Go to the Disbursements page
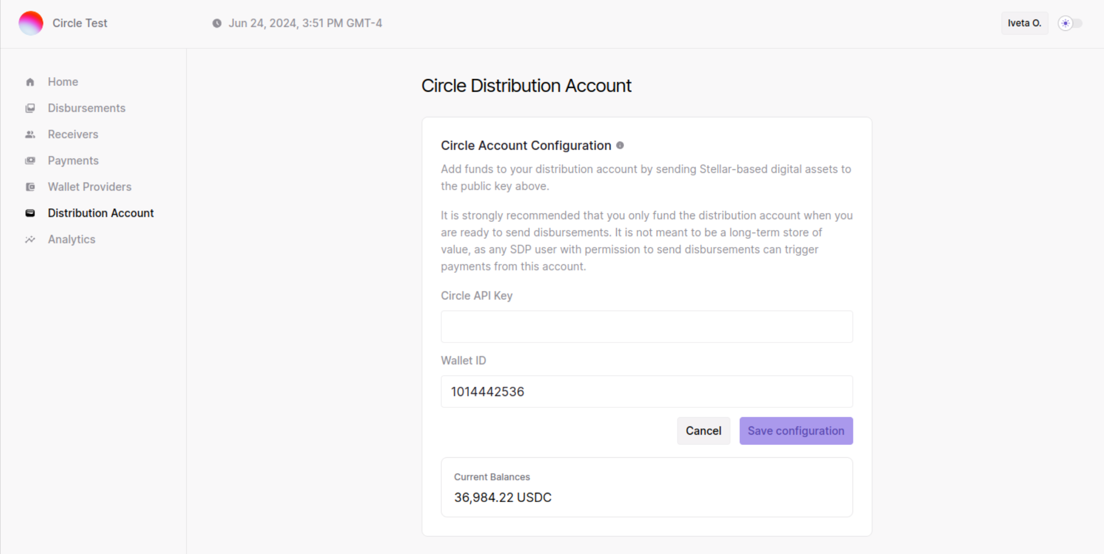1104x554 pixels. coord(86,108)
